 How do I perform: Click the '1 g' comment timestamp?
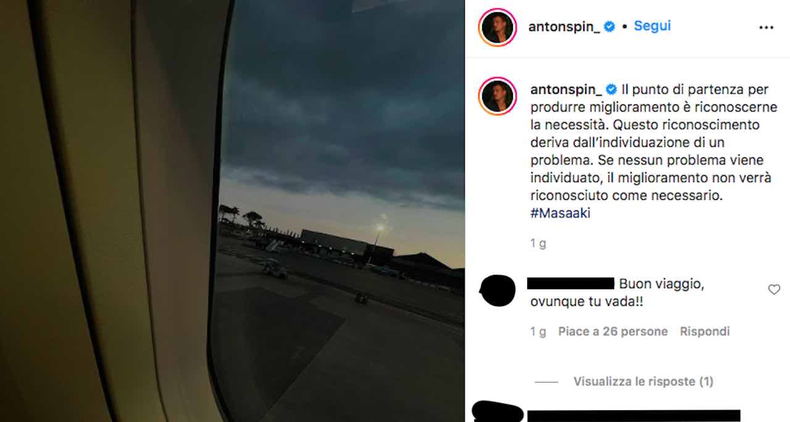pos(538,332)
